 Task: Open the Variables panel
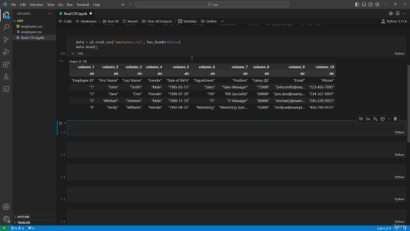pos(187,21)
